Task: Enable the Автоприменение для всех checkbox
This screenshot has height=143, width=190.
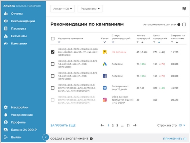Action: click(184, 24)
